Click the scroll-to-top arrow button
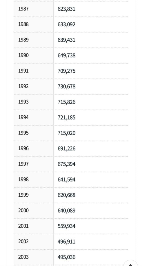This screenshot has height=266, width=142. (131, 264)
